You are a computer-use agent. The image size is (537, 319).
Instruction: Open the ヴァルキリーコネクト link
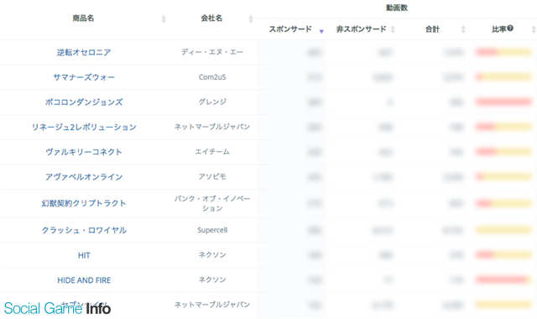[x=84, y=152]
